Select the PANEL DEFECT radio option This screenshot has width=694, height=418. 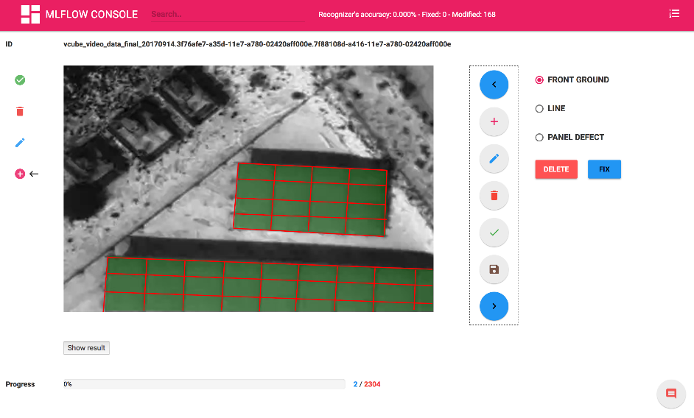[x=539, y=137]
